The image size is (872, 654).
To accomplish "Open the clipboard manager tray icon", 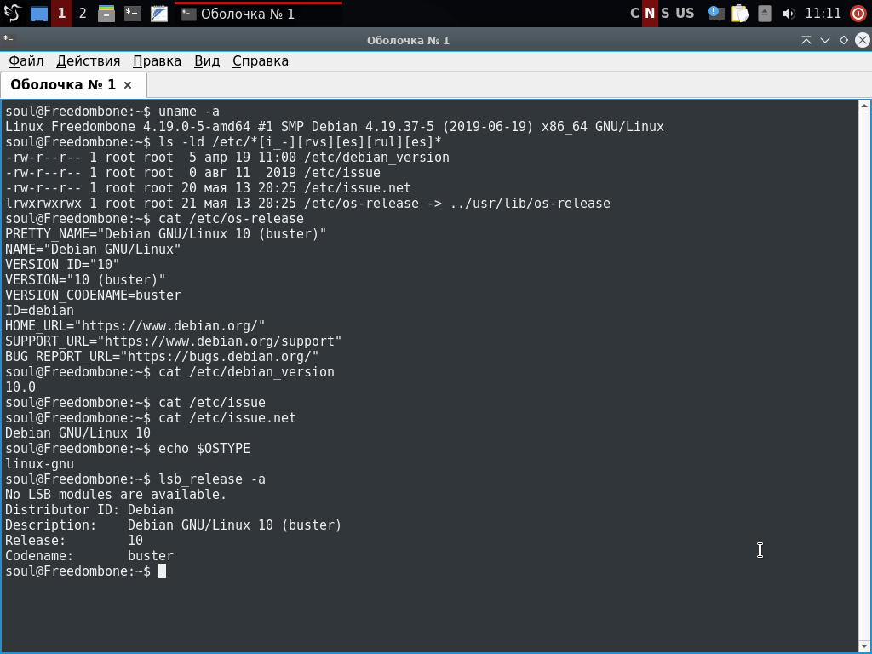I will click(740, 14).
